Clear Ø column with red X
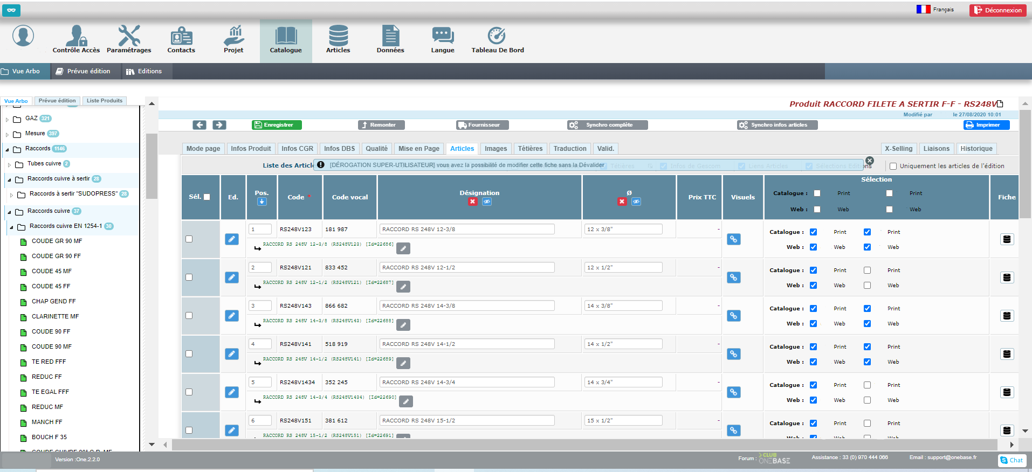The image size is (1032, 472). pyautogui.click(x=622, y=202)
